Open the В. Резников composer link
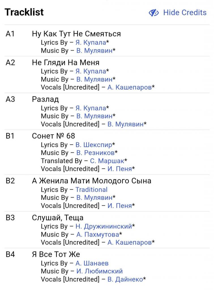This screenshot has height=290, width=214. pyautogui.click(x=95, y=153)
